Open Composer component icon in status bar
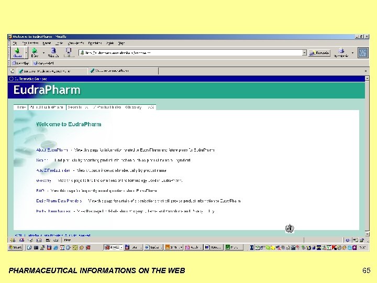Image resolution: width=377 pixels, height=283 pixels. [30, 240]
